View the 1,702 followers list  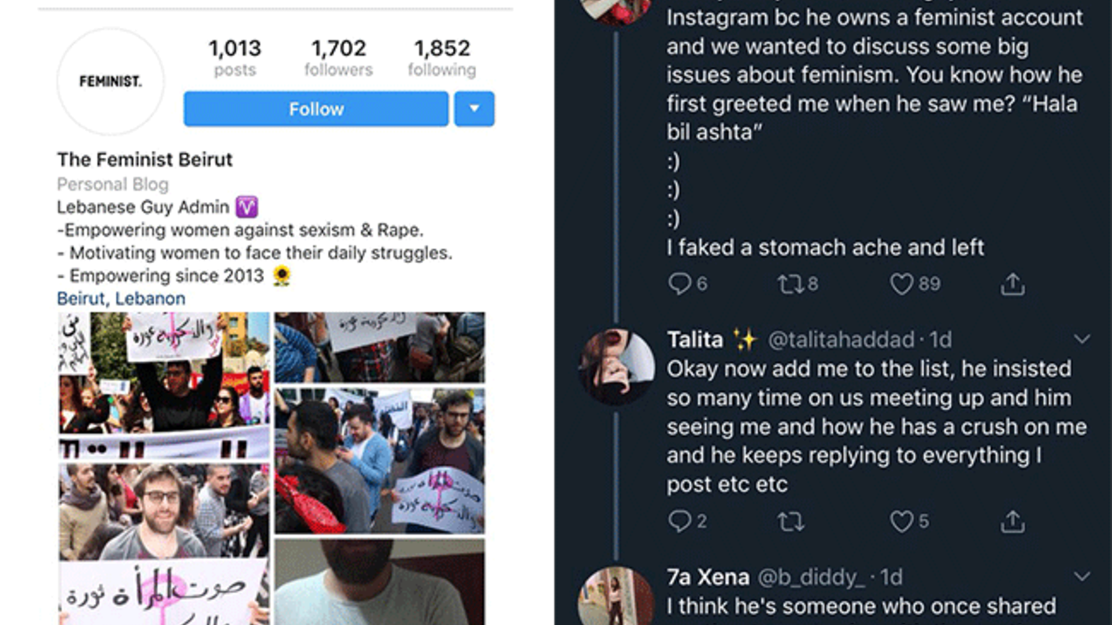338,57
